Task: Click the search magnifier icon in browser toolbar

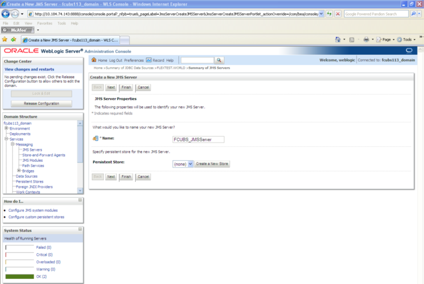Action: (x=413, y=14)
